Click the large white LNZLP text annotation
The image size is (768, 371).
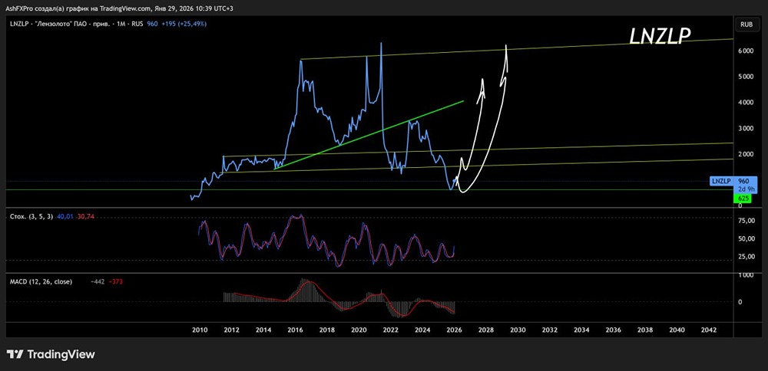[662, 36]
